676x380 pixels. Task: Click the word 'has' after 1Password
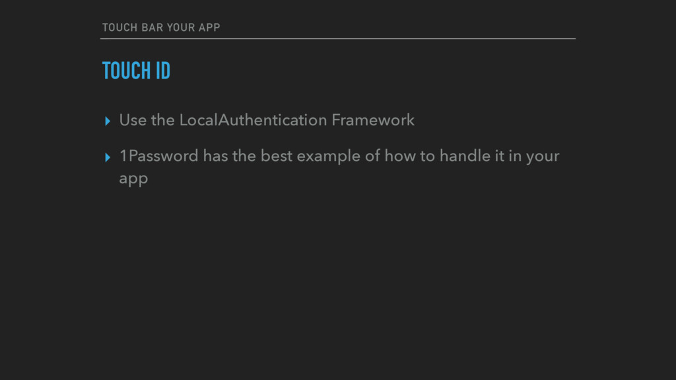pyautogui.click(x=215, y=156)
